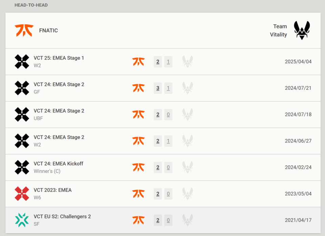
Task: Click the VCT 24: EMEA Kickoff event icon
Action: pyautogui.click(x=22, y=167)
